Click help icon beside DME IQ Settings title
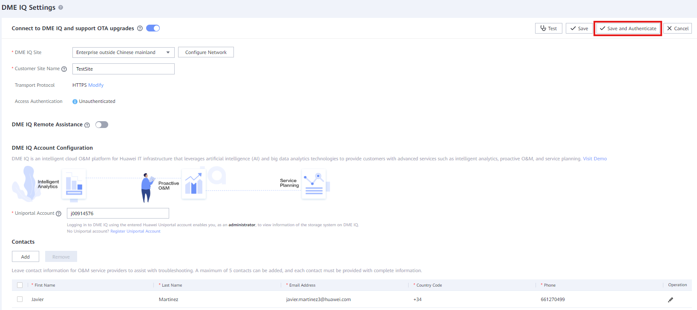This screenshot has width=697, height=310. coord(60,8)
